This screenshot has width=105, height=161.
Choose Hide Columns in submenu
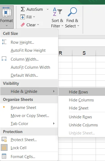point(82,100)
